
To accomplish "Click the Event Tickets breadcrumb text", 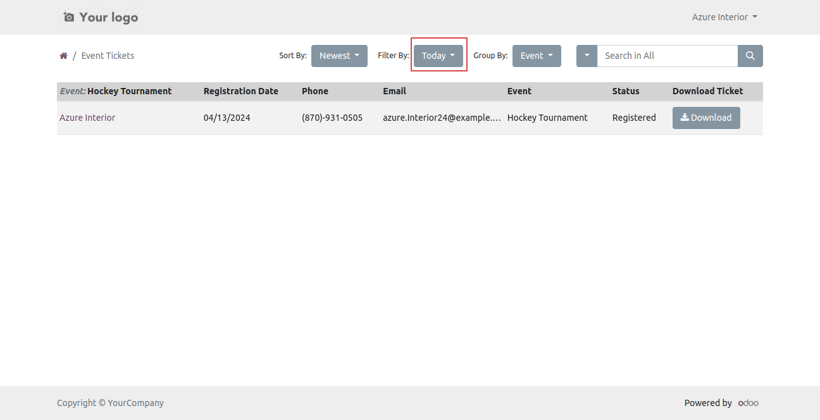I will pyautogui.click(x=108, y=56).
